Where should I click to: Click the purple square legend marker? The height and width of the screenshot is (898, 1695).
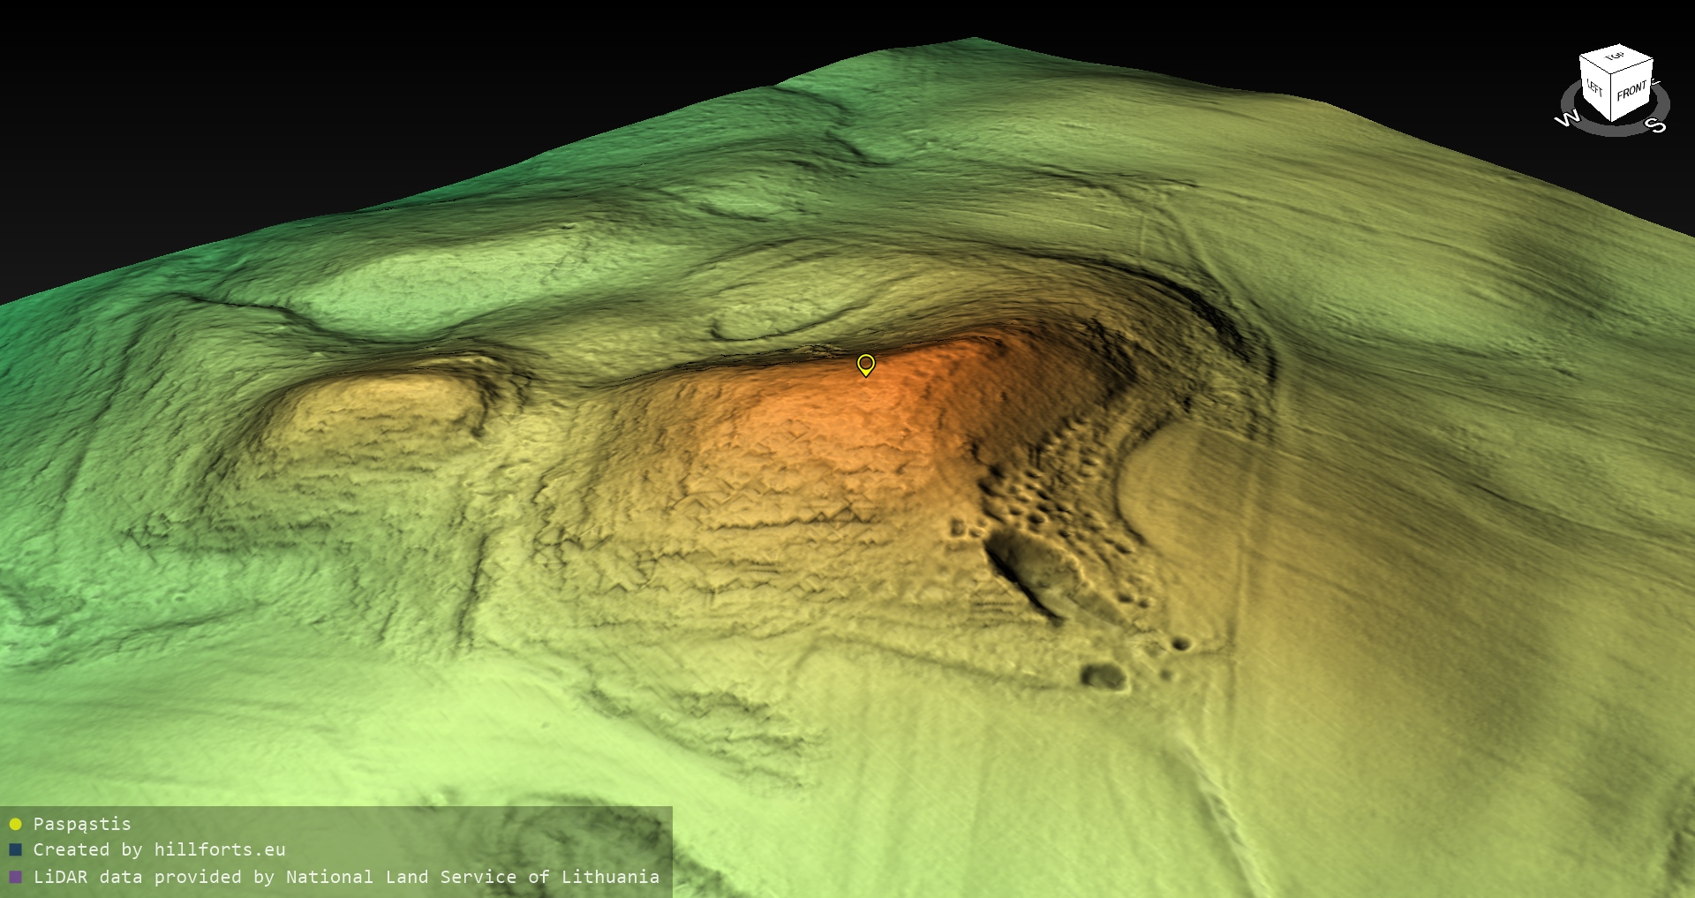[15, 877]
